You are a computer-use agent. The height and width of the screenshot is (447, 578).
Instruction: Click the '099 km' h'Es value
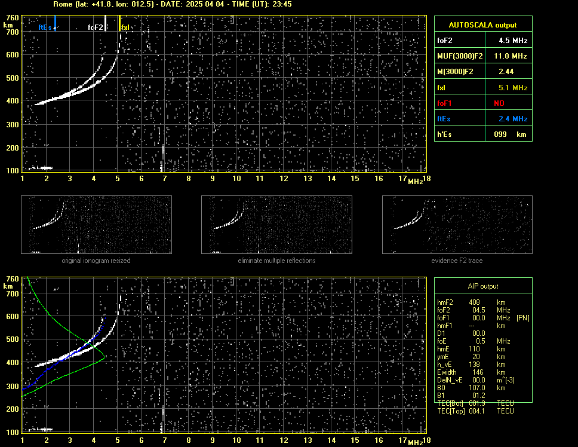point(510,134)
